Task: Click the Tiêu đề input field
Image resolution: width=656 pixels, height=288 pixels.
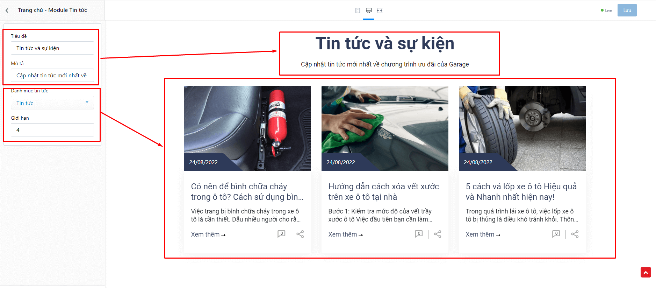Action: coord(52,48)
